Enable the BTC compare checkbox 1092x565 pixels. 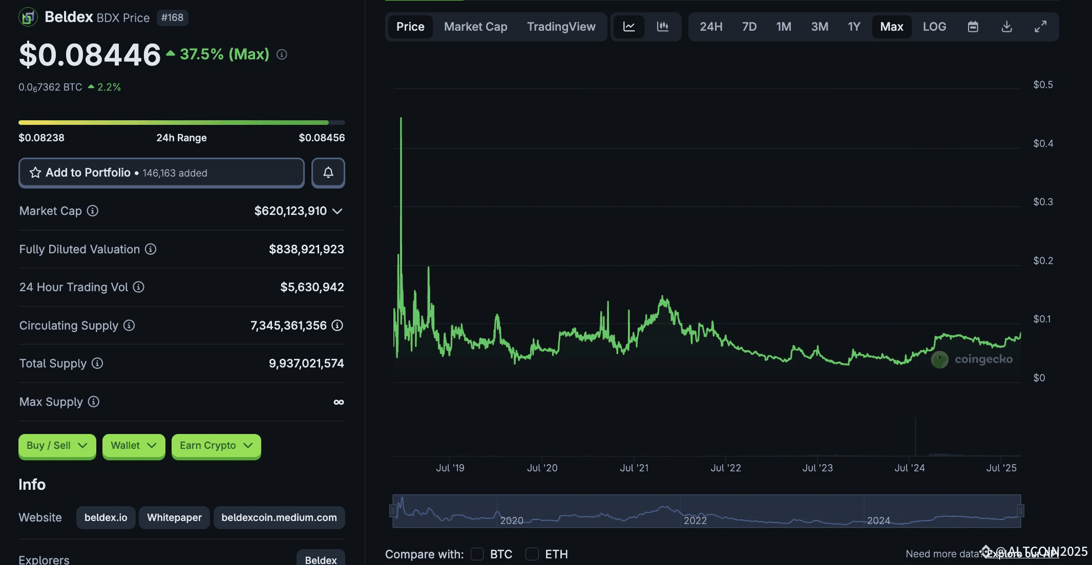coord(477,554)
